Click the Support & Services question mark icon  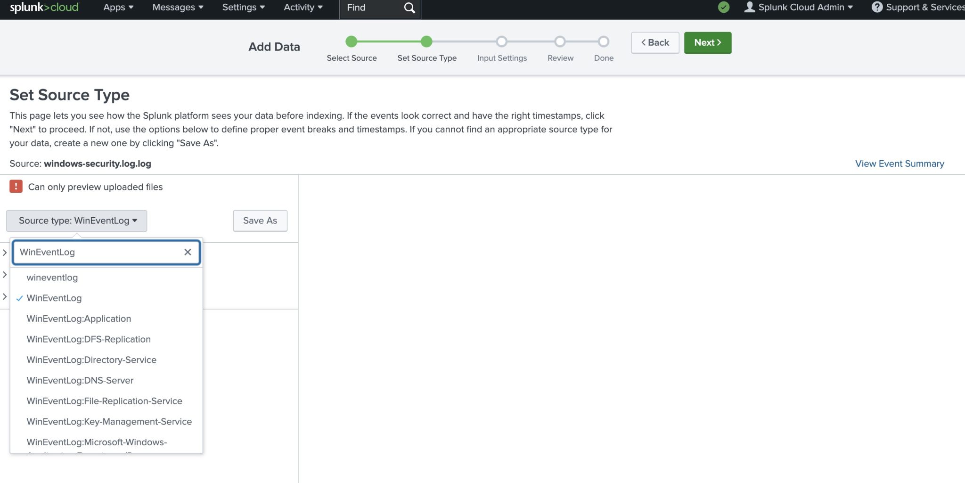click(877, 7)
